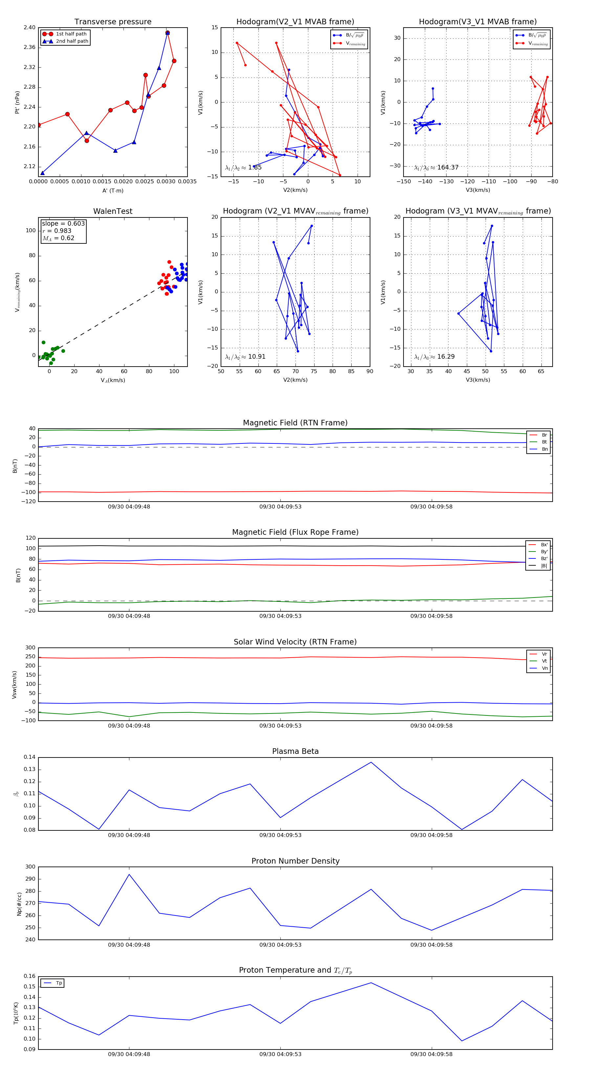Click the 'Proton Temperature and Te/Tp' title

pyautogui.click(x=295, y=970)
